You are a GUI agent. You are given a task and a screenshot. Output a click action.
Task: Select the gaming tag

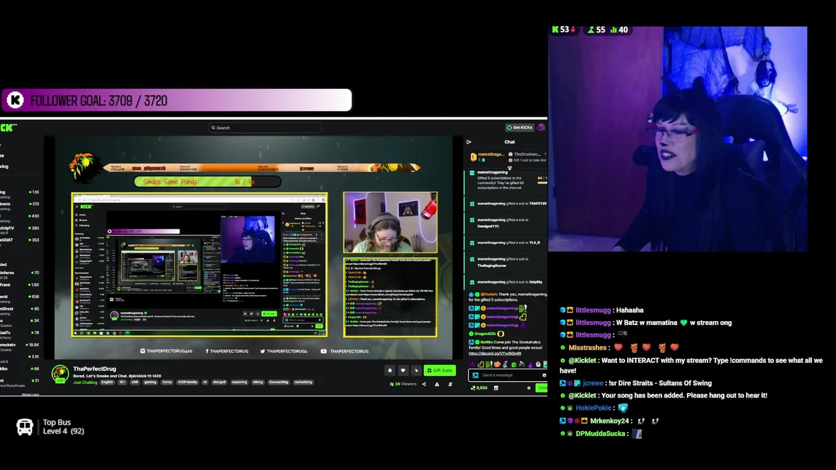(x=150, y=382)
